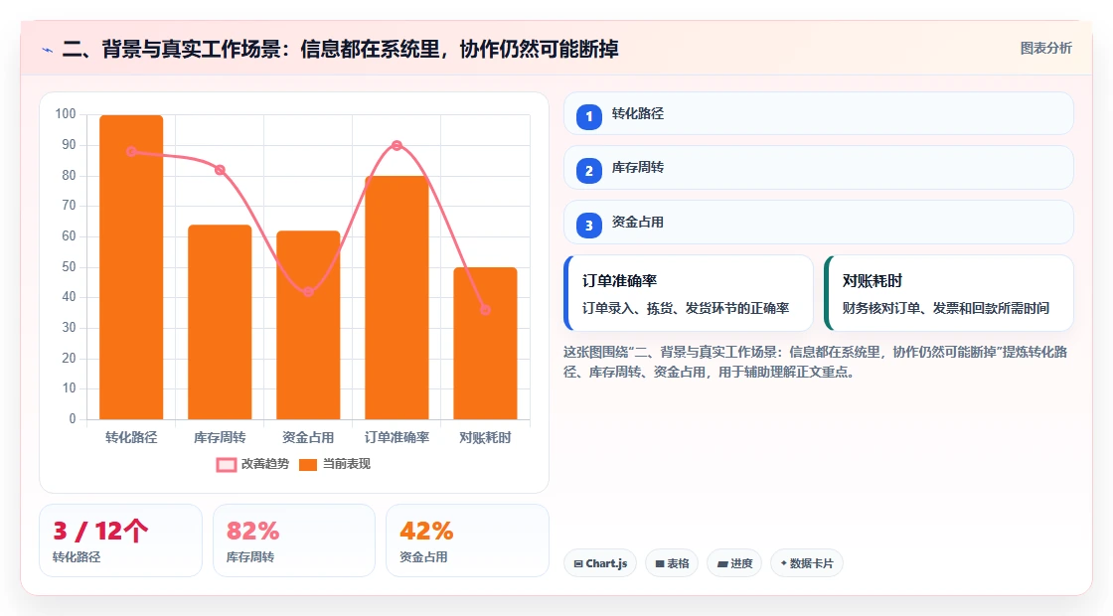
Task: Select the 资金占用 orange bar
Action: coord(308,325)
